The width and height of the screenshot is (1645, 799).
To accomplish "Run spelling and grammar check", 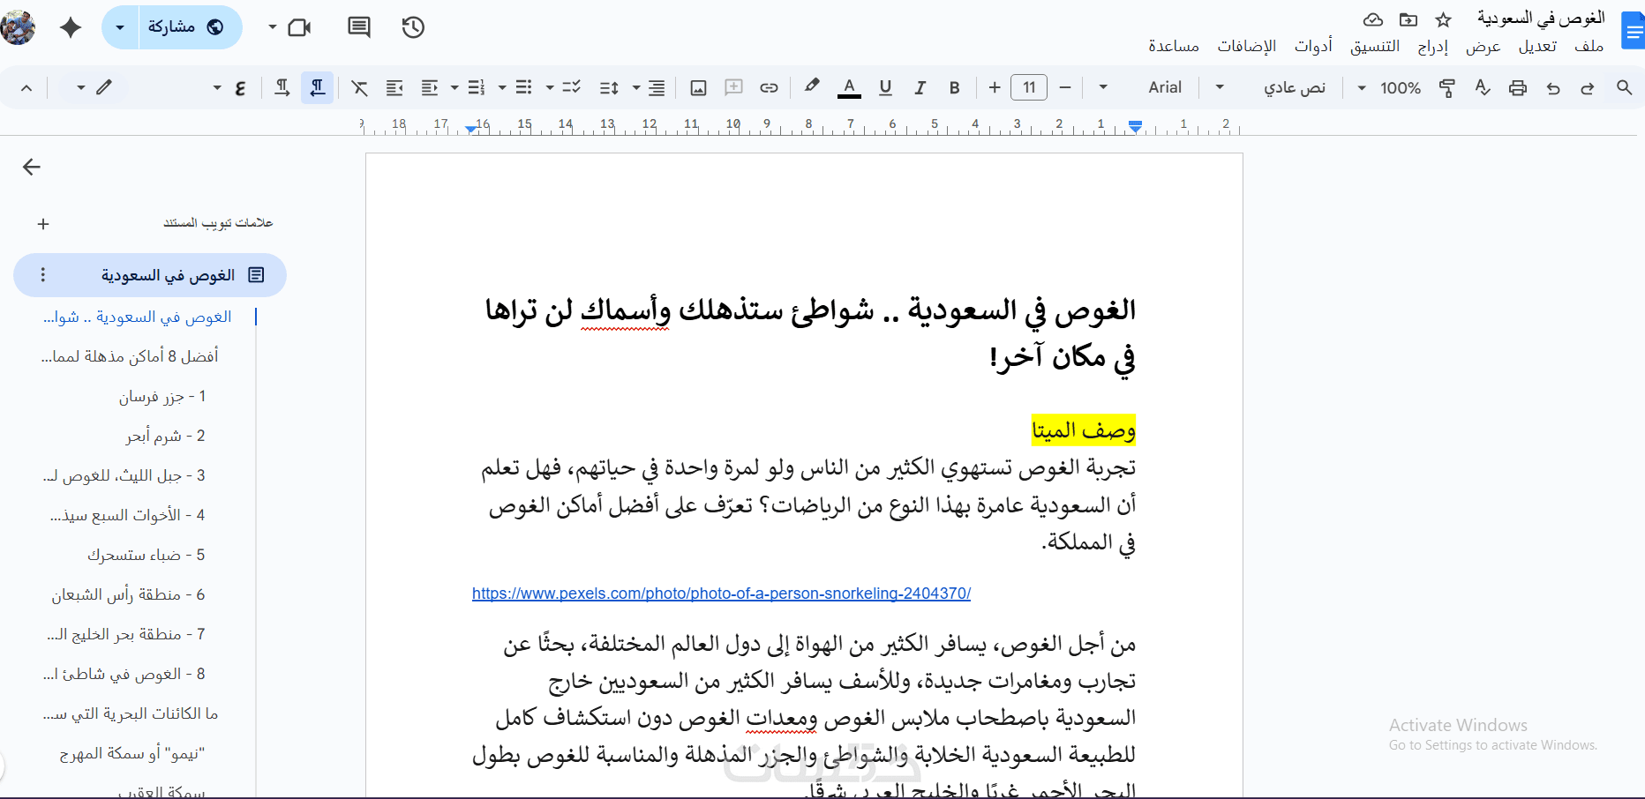I will 1483,87.
